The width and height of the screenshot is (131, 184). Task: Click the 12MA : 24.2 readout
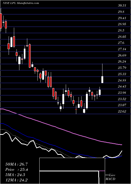(17, 180)
